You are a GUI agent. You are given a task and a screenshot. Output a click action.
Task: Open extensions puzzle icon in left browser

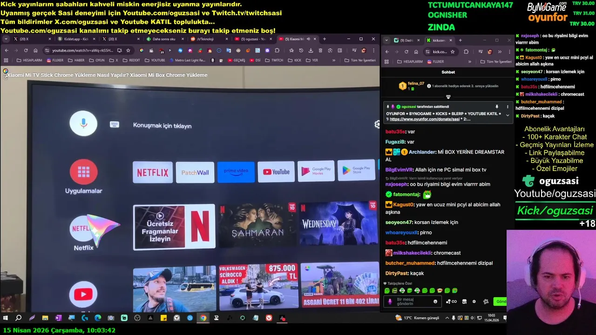click(x=277, y=50)
